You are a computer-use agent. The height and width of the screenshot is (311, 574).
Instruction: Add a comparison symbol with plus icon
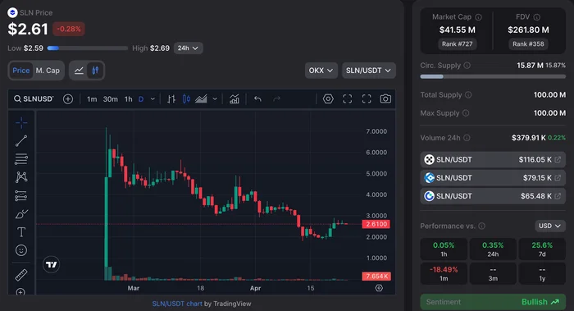click(68, 99)
